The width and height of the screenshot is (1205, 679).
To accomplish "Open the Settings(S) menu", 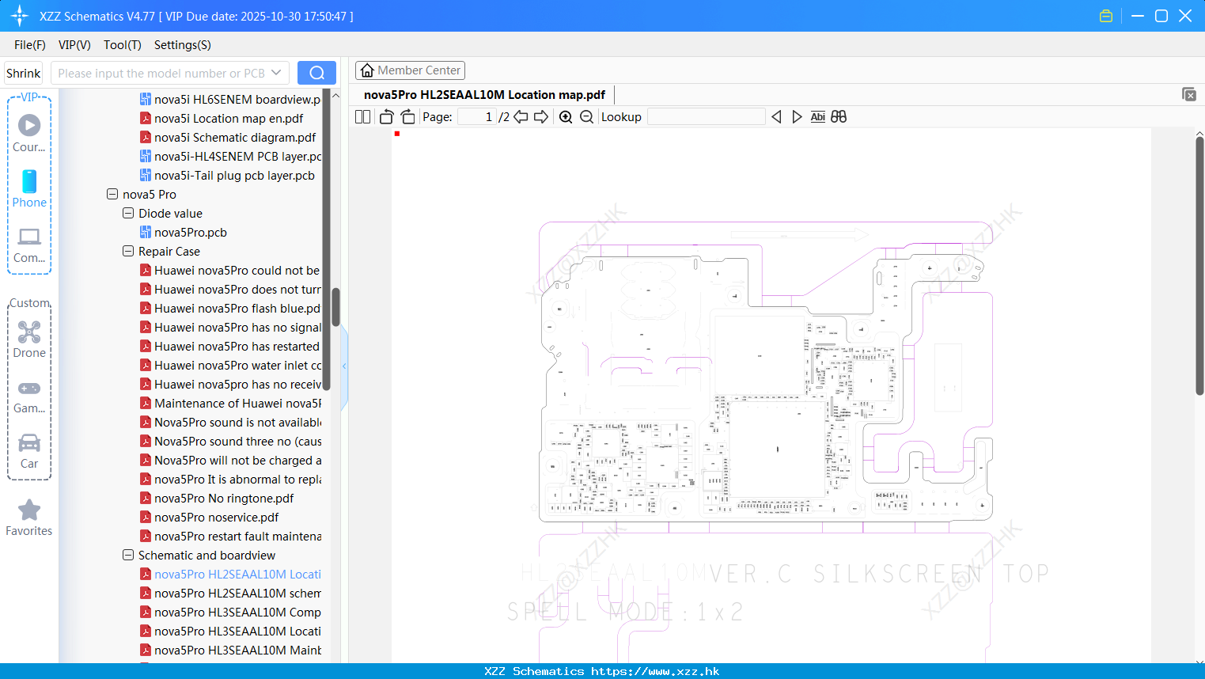I will 183,45.
